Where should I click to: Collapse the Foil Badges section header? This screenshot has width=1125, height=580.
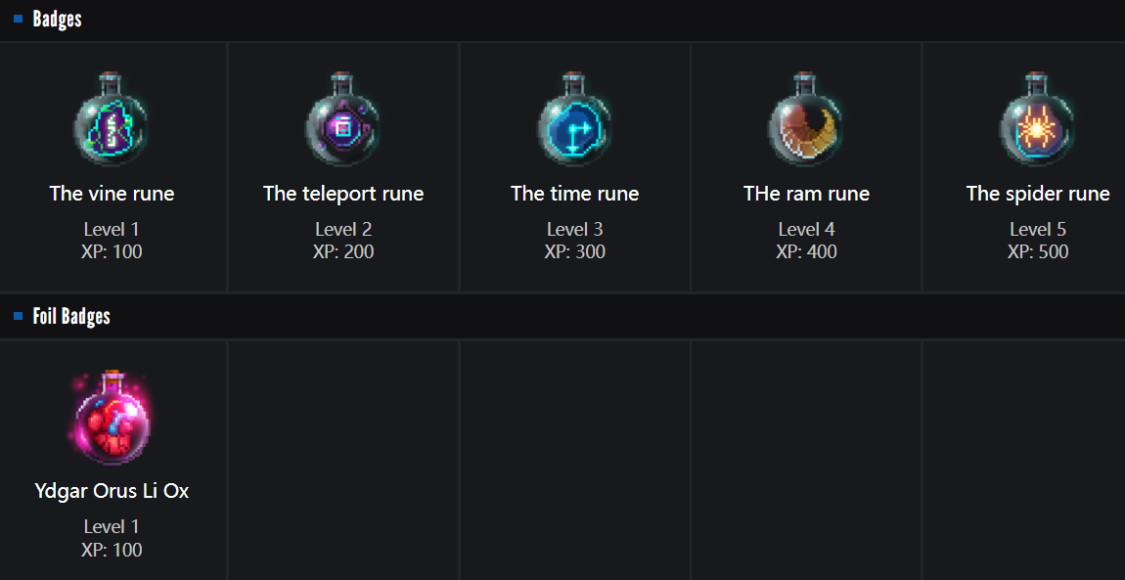[x=71, y=317]
